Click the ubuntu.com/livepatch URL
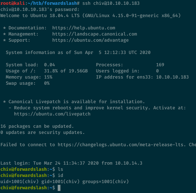 click(x=52, y=114)
